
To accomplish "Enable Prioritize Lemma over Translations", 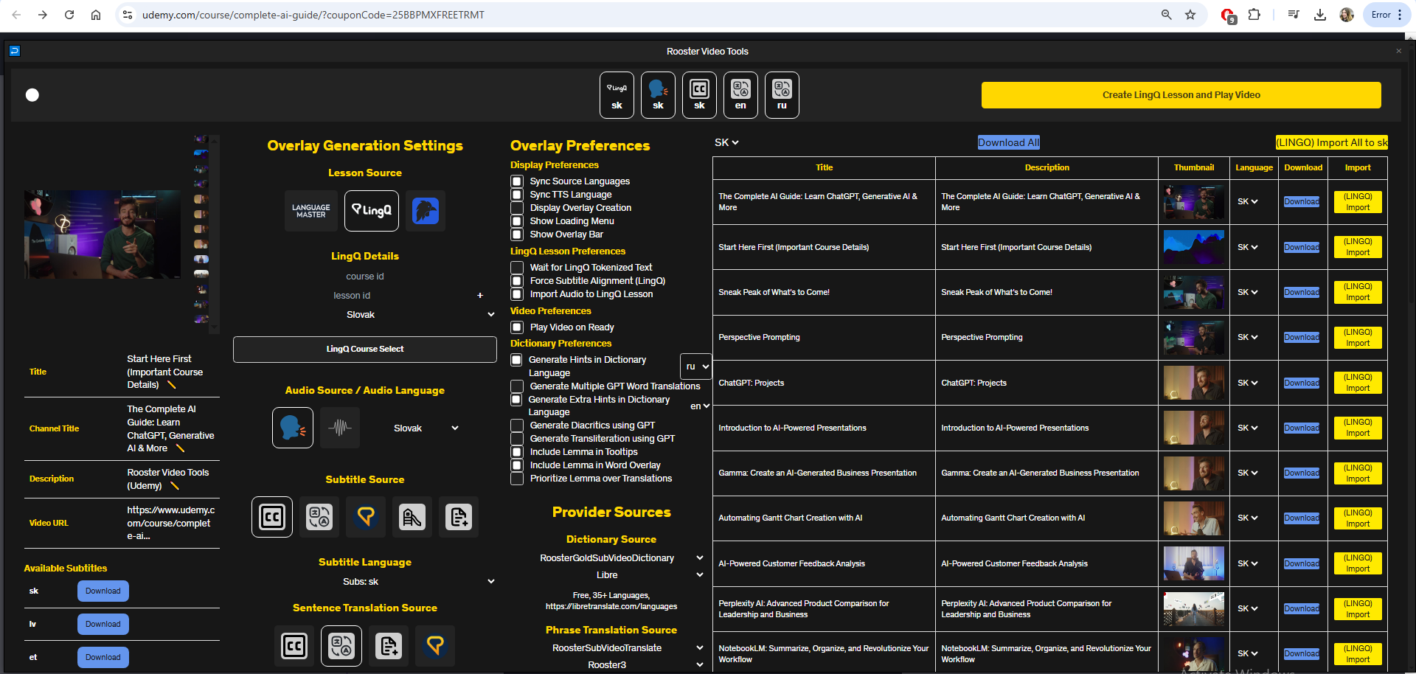I will tap(517, 479).
